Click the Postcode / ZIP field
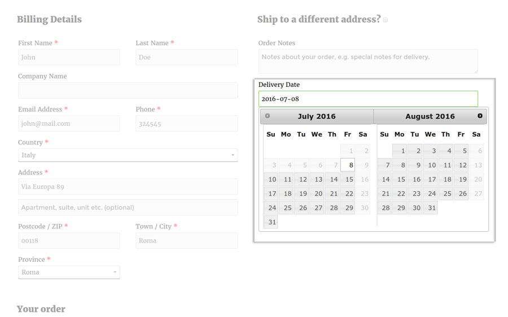This screenshot has height=317, width=508. [x=69, y=241]
